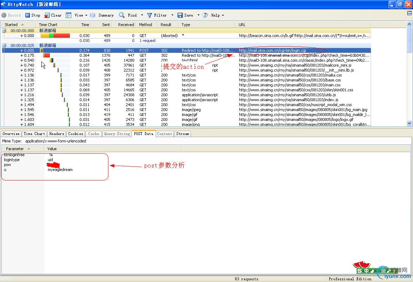Stop recording with the Stop icon
This screenshot has width=413, height=282.
(28, 15)
